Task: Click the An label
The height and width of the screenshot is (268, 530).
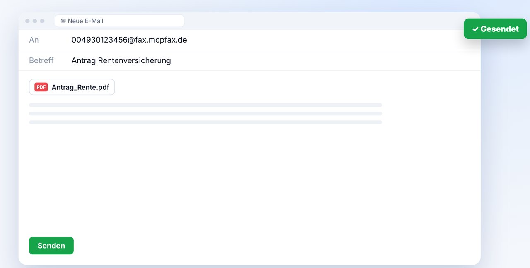Action: click(34, 40)
